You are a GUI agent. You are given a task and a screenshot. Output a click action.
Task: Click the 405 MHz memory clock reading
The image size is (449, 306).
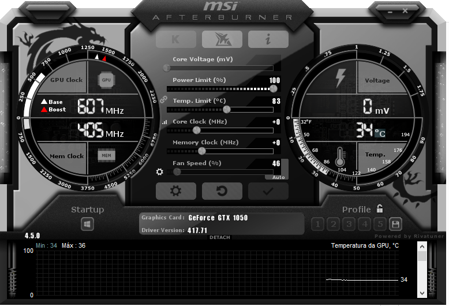(x=100, y=130)
